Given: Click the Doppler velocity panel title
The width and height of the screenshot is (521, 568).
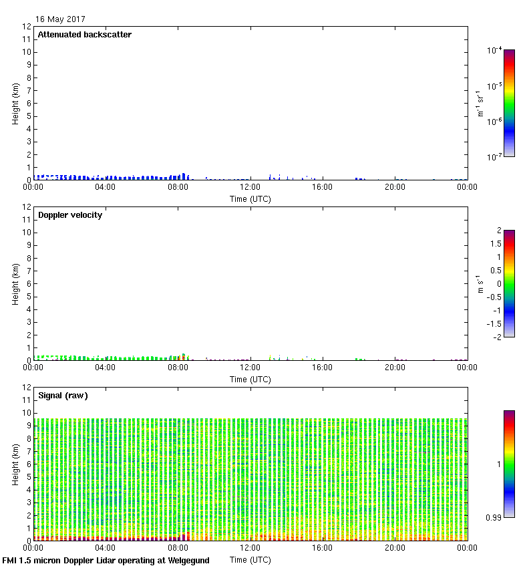Looking at the screenshot, I should tap(70, 215).
